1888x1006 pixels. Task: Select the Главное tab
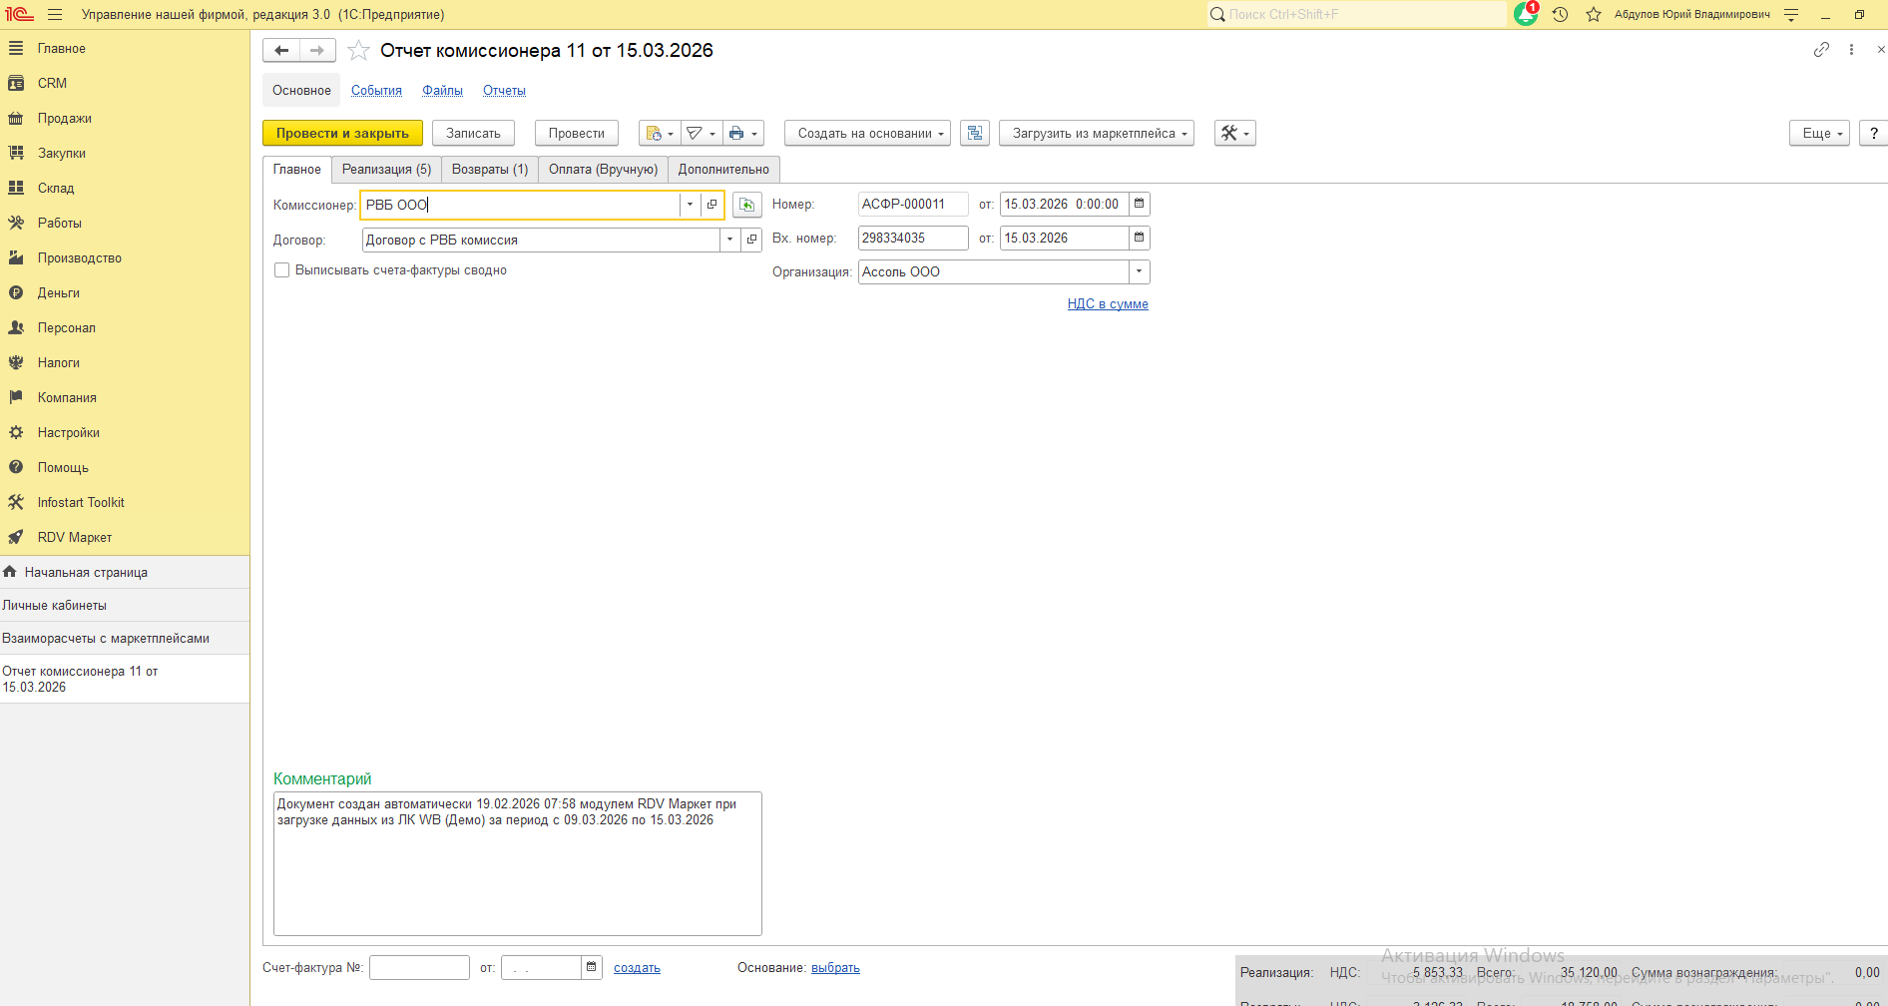pyautogui.click(x=297, y=170)
